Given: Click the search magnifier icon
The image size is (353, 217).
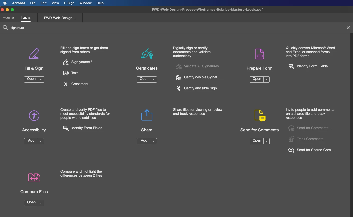Looking at the screenshot, I should [5, 28].
